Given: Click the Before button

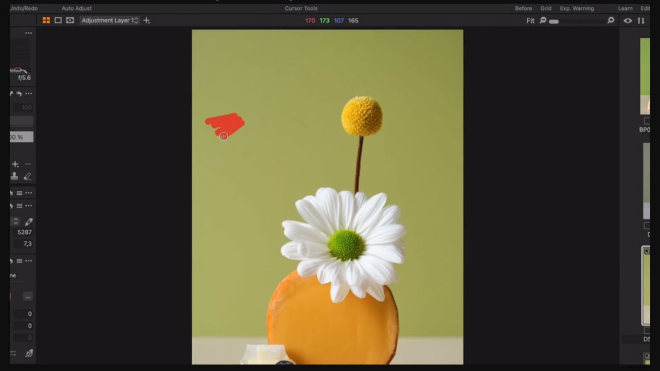Looking at the screenshot, I should pyautogui.click(x=523, y=8).
